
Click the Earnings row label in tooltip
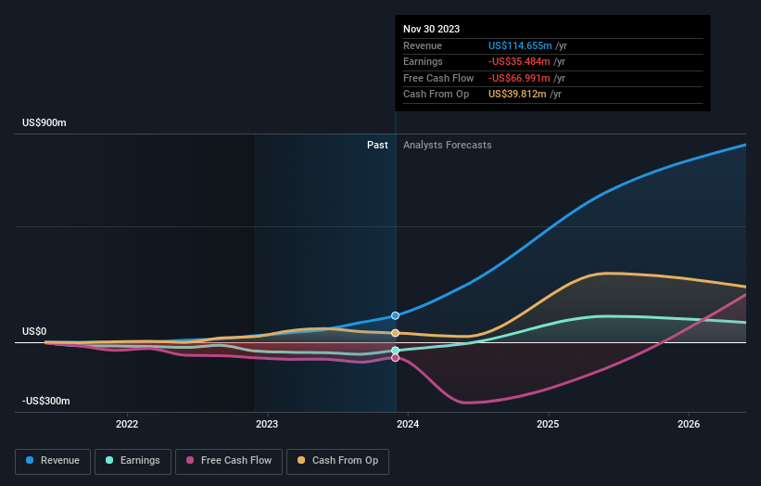pos(423,61)
